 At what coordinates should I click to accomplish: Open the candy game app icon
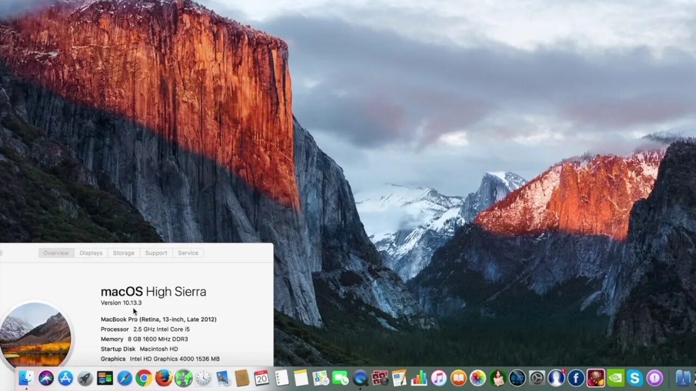point(596,377)
